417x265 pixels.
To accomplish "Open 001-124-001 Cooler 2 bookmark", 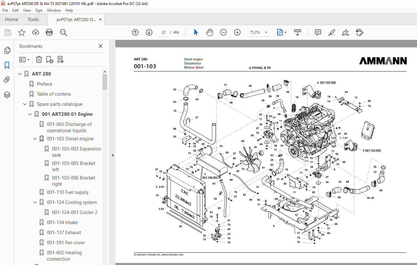I will click(x=75, y=212).
